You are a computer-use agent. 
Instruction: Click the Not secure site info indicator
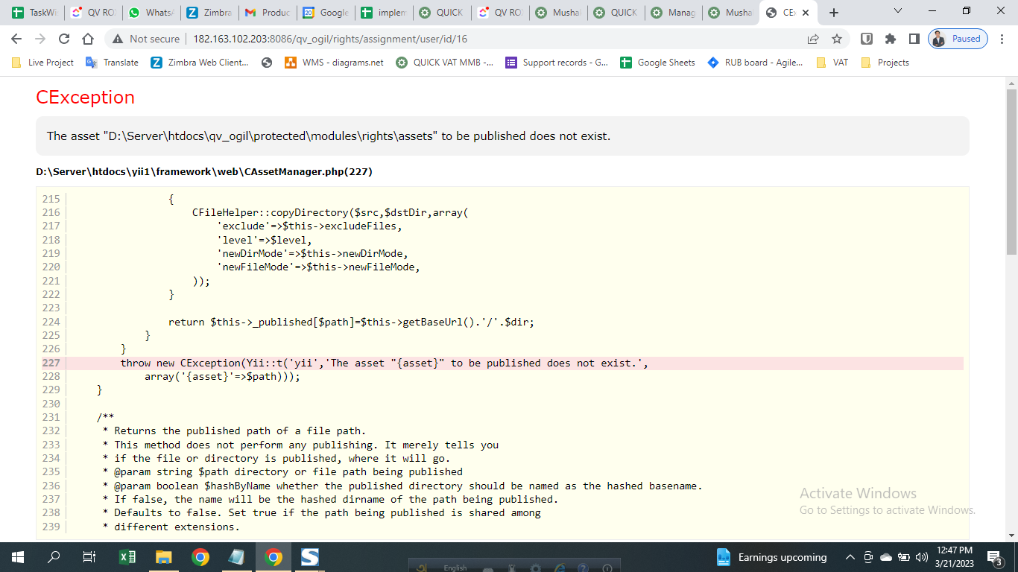point(146,39)
